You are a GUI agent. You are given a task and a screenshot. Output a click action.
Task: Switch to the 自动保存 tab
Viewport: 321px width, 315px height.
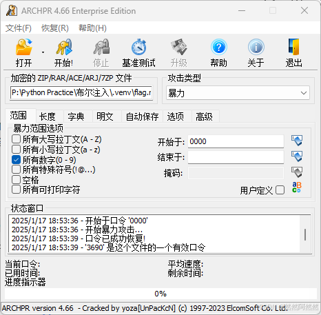coord(143,116)
